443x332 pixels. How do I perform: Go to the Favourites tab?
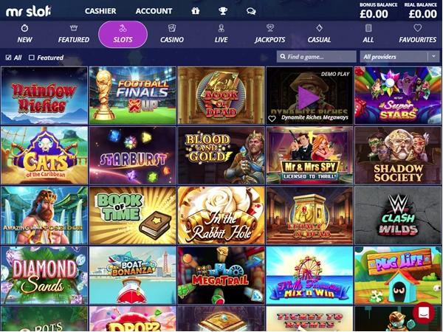[x=418, y=34]
